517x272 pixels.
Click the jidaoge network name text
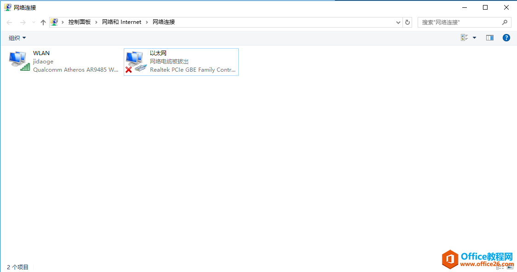(43, 62)
